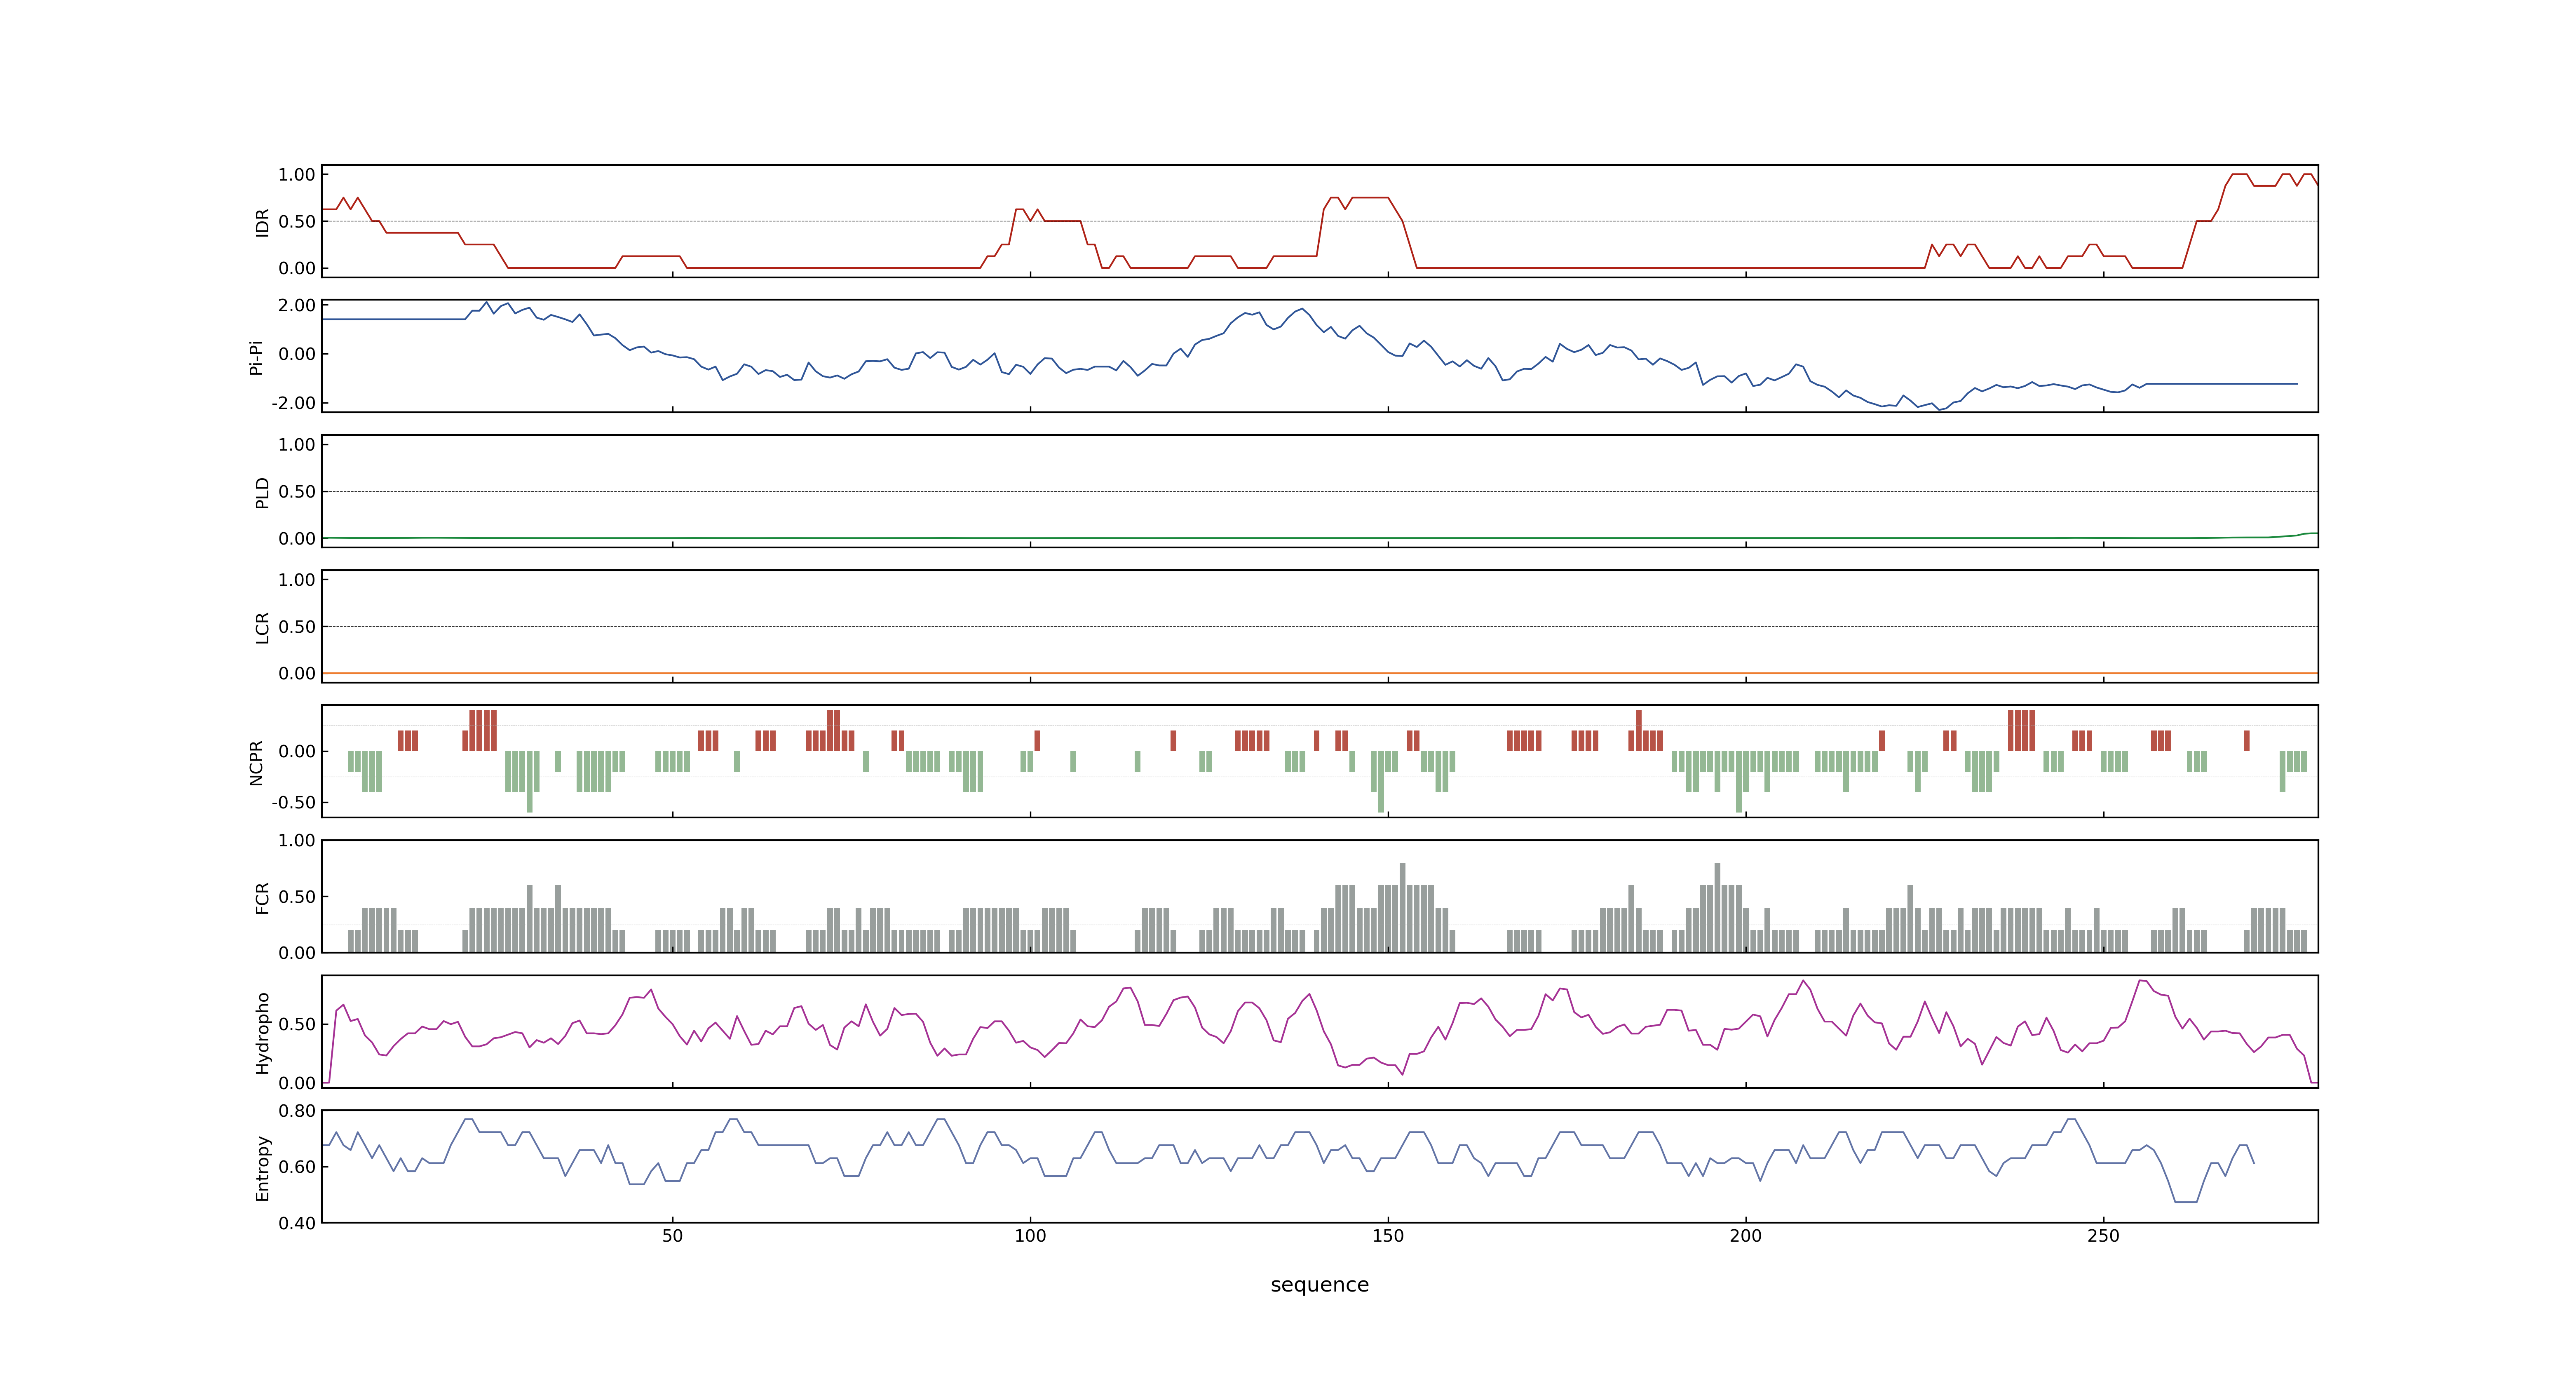Image resolution: width=2576 pixels, height=1374 pixels.
Task: Click the Entropy y-axis label
Action: point(262,1168)
